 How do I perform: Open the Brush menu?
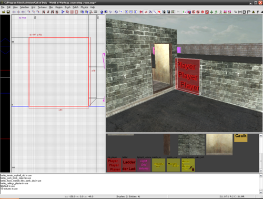click(67, 7)
